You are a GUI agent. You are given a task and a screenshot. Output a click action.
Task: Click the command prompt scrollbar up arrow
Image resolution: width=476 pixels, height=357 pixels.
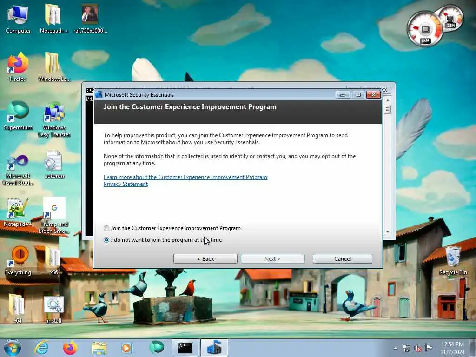click(387, 100)
